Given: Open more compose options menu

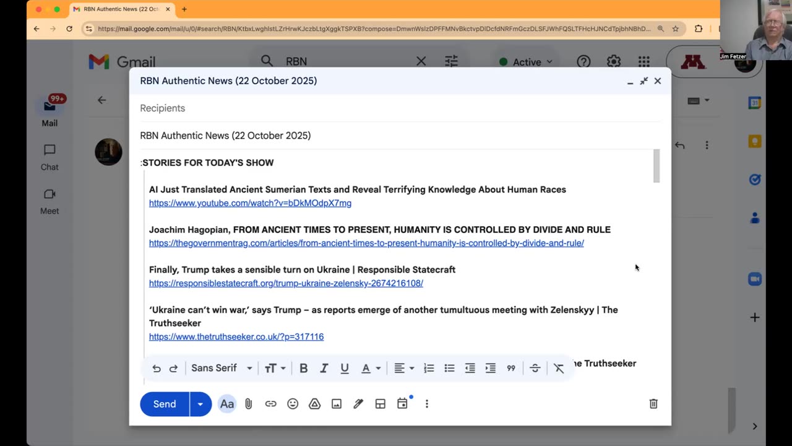Looking at the screenshot, I should coord(426,404).
